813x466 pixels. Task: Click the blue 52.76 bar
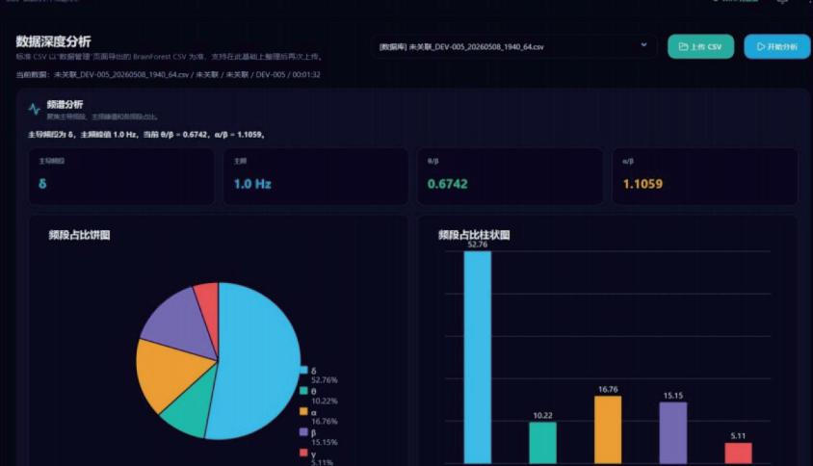click(478, 357)
